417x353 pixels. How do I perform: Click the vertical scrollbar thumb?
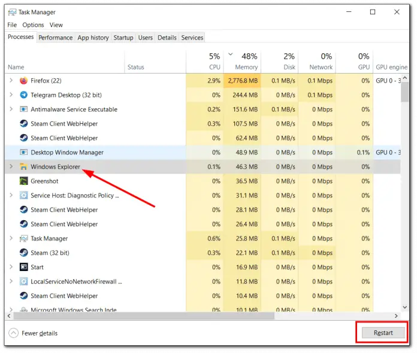[405, 92]
